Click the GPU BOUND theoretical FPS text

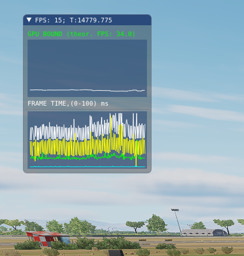point(82,34)
